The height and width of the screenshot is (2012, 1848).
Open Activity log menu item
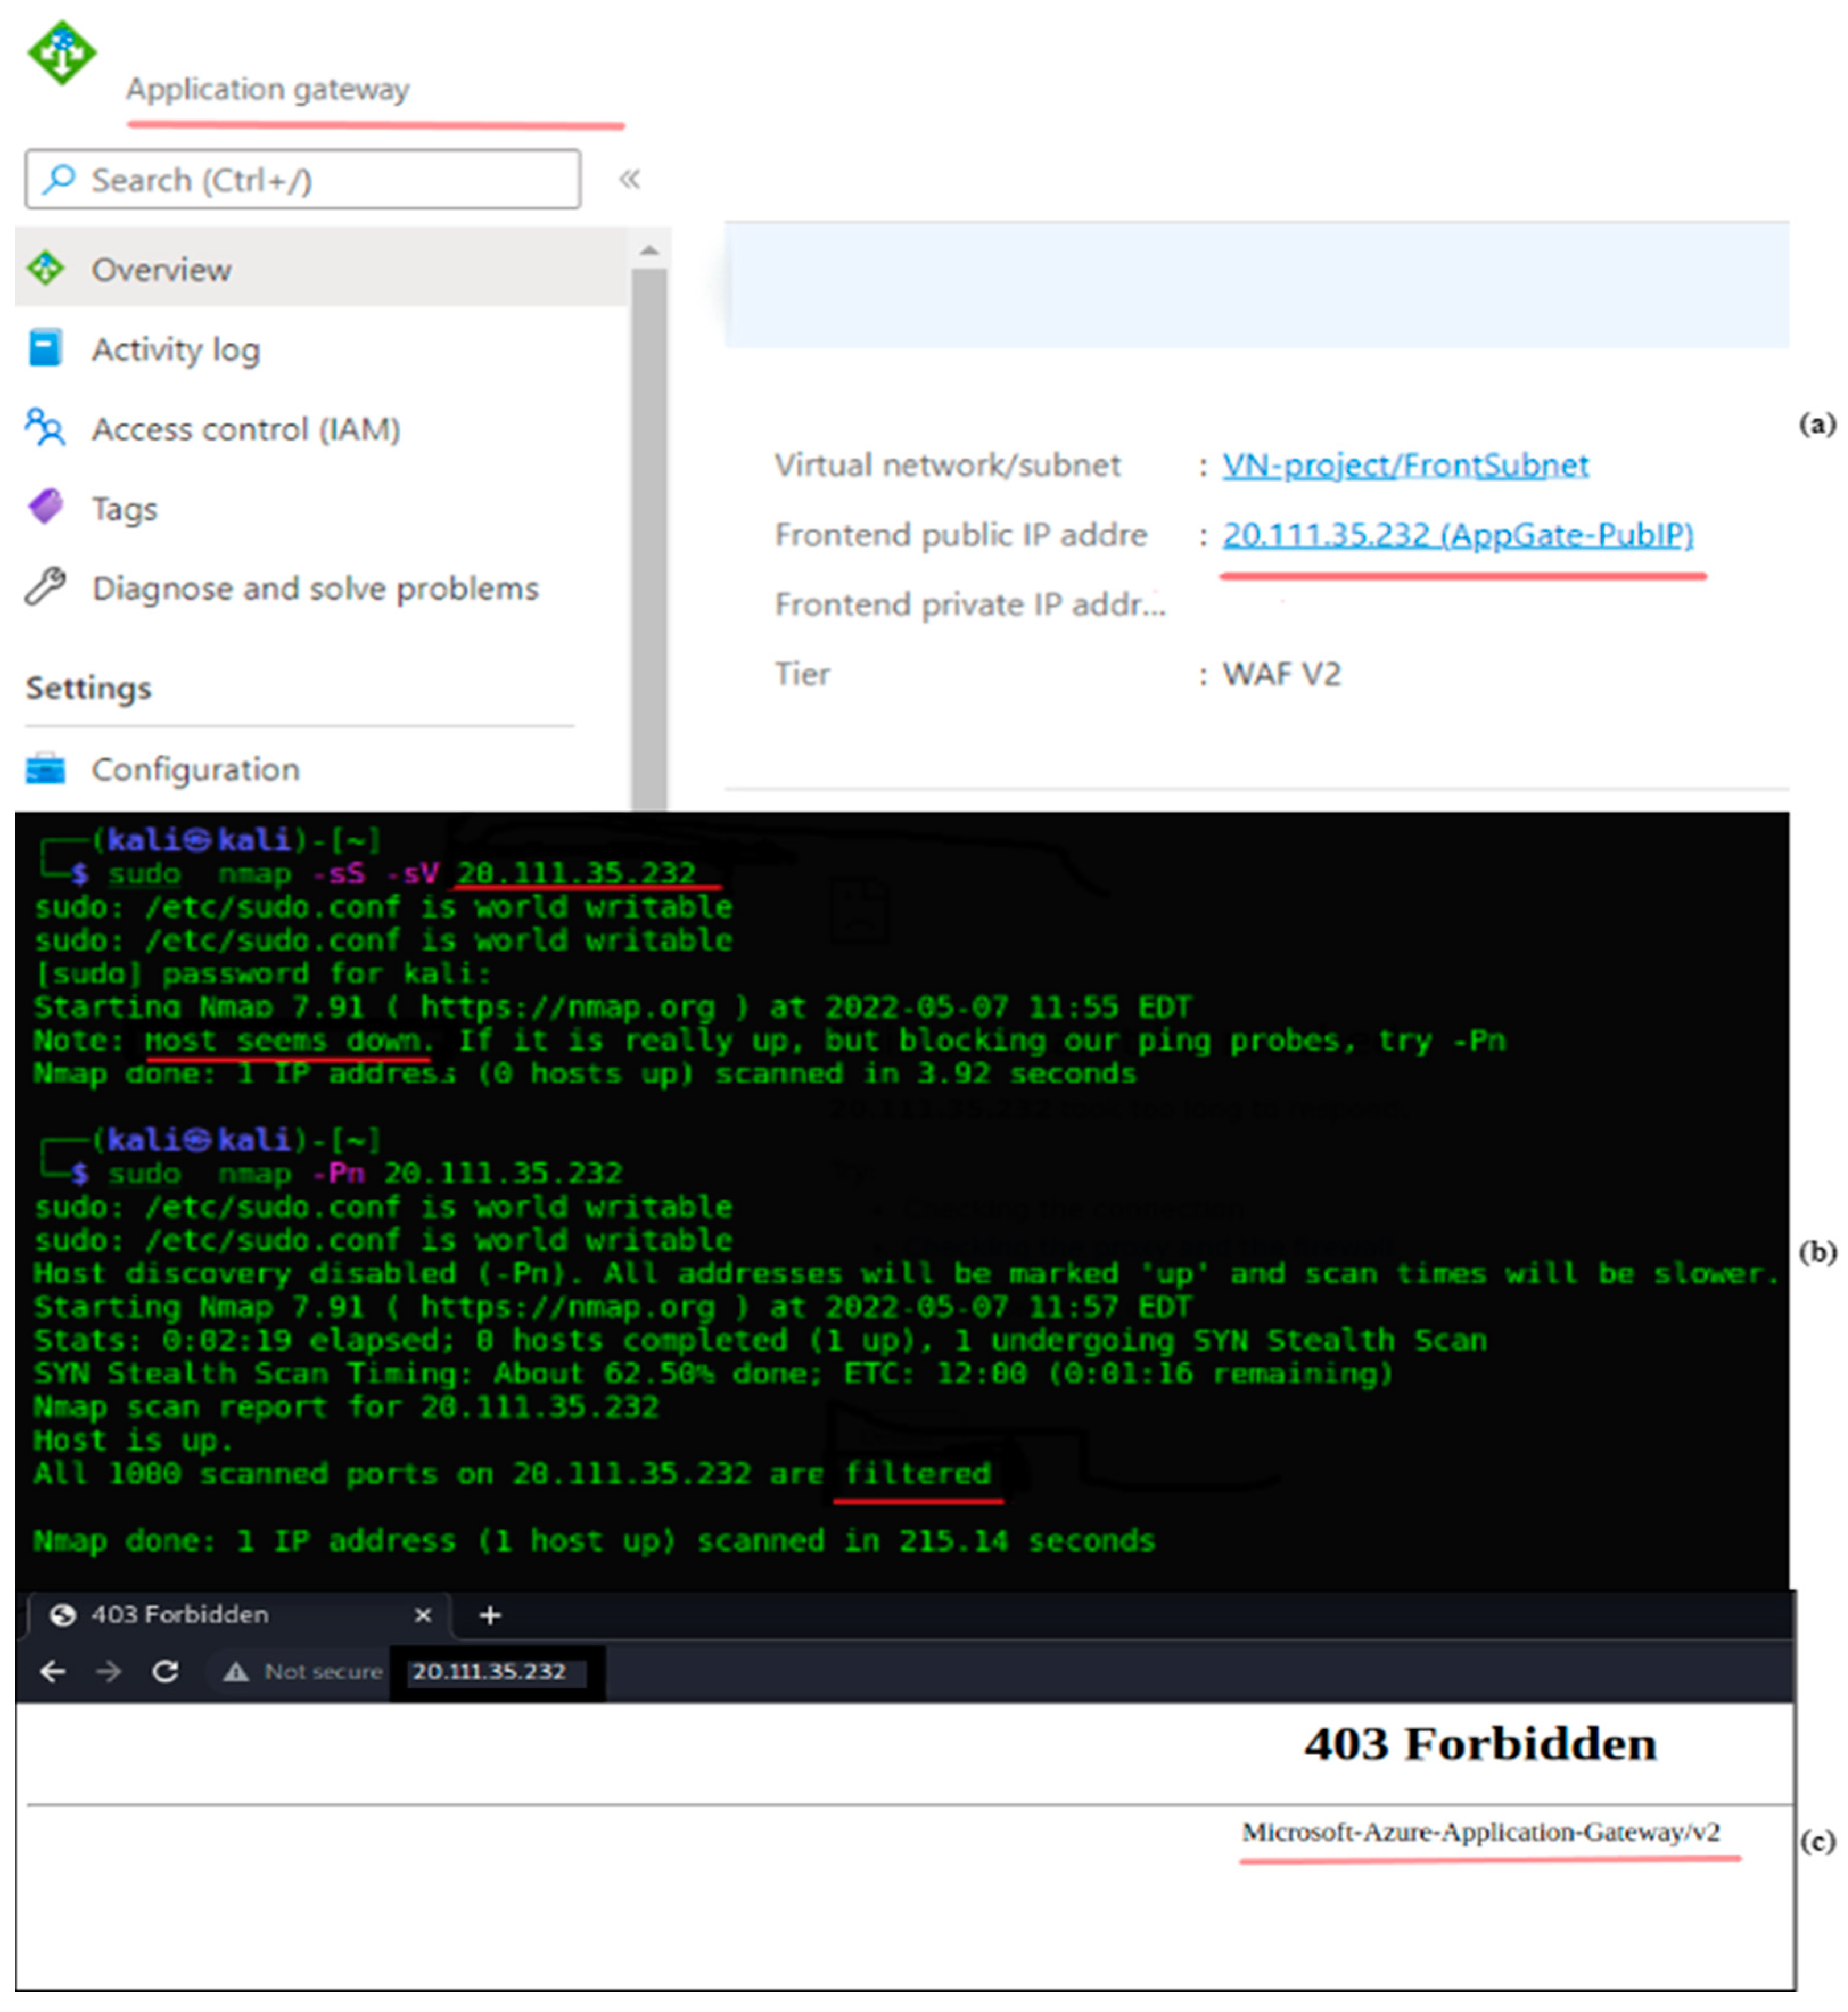point(176,349)
